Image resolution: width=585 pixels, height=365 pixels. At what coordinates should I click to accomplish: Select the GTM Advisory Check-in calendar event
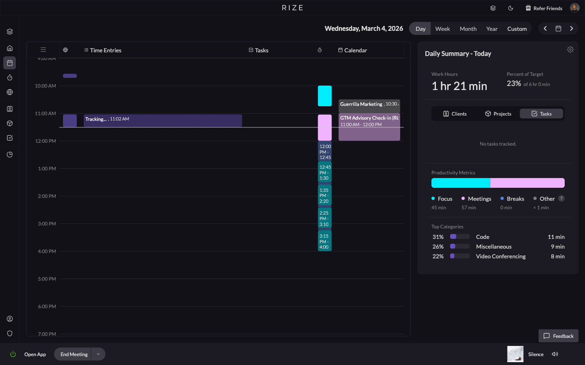[369, 126]
